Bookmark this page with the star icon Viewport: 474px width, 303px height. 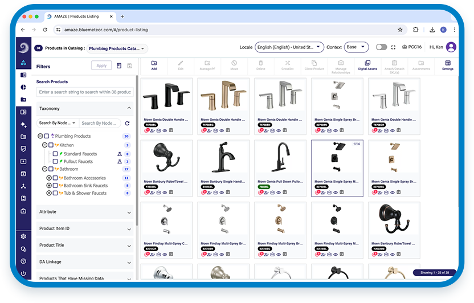400,30
